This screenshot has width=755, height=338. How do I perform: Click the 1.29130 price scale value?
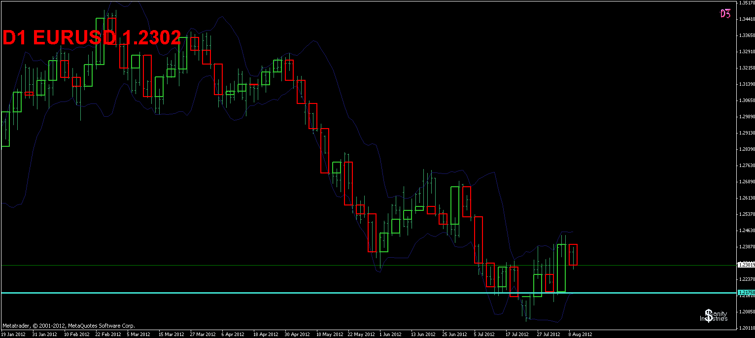[x=747, y=133]
